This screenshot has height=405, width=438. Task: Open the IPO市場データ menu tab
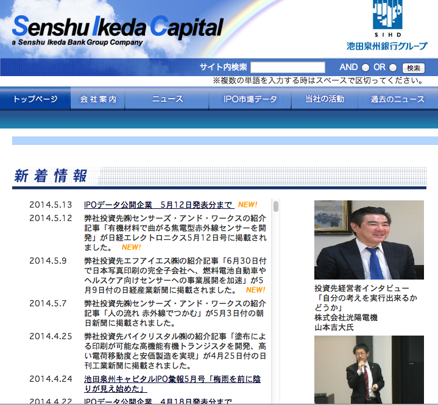[250, 99]
